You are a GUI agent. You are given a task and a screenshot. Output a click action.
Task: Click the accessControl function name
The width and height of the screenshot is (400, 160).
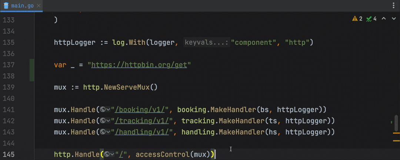tap(163, 155)
